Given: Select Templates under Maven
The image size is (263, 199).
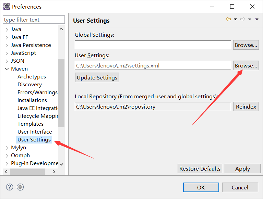Looking at the screenshot, I should click(x=31, y=124).
